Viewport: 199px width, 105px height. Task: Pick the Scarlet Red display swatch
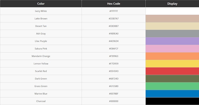(x=172, y=71)
